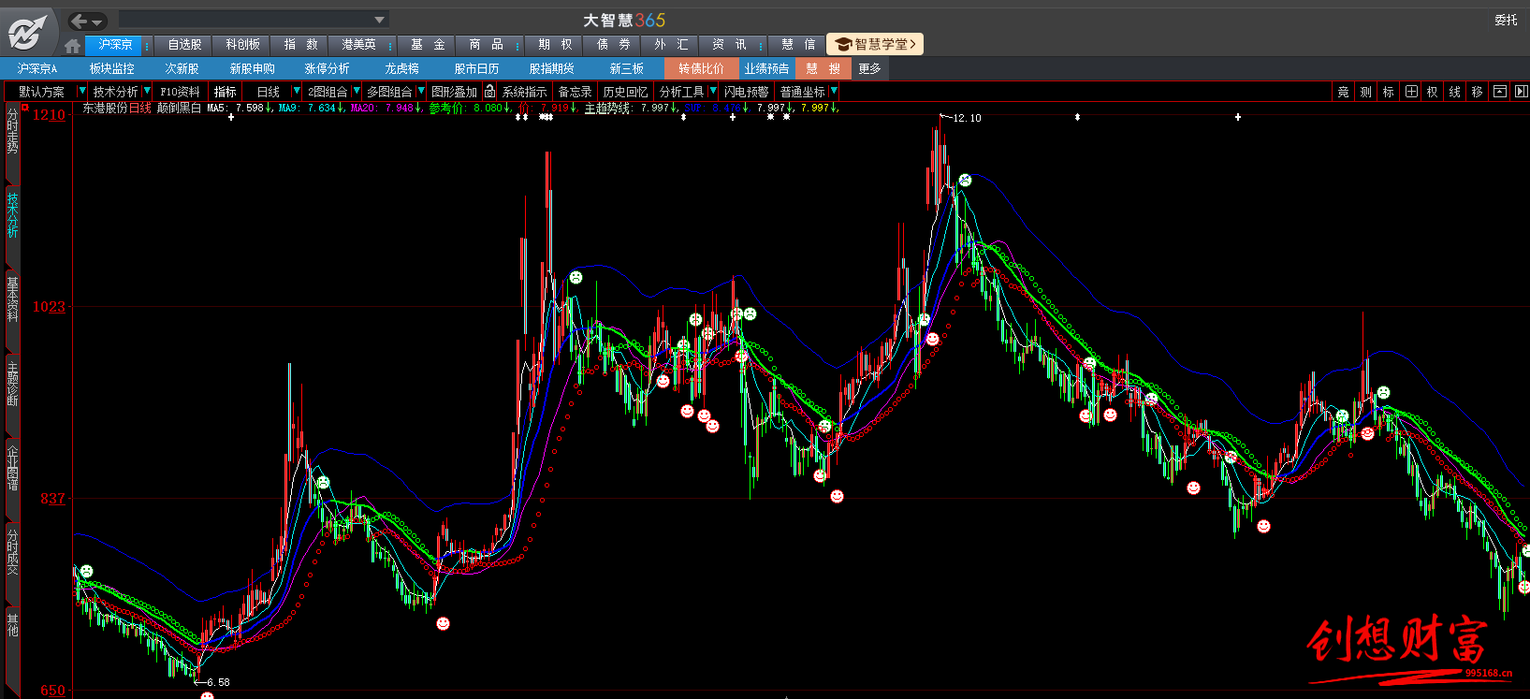The image size is (1530, 699).
Task: Select the 指数 tab
Action: (x=300, y=45)
